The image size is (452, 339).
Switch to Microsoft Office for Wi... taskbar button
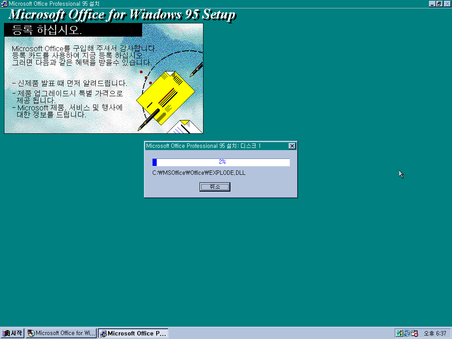61,333
